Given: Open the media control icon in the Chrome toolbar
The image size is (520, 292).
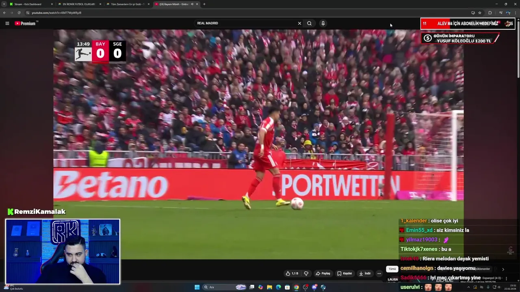Looking at the screenshot, I should [501, 13].
